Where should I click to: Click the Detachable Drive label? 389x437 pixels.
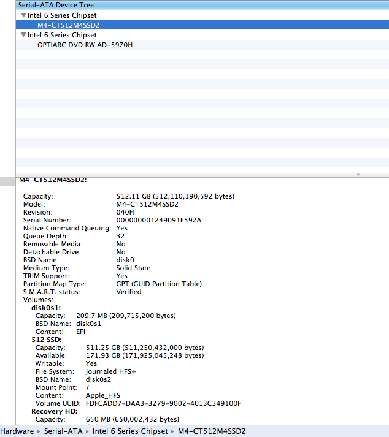point(52,252)
